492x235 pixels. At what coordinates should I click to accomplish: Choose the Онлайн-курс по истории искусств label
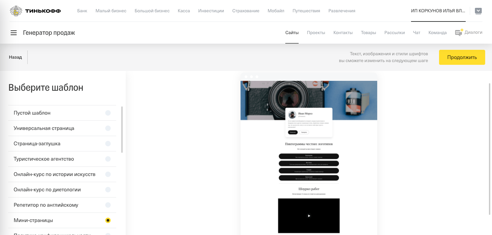pyautogui.click(x=54, y=174)
